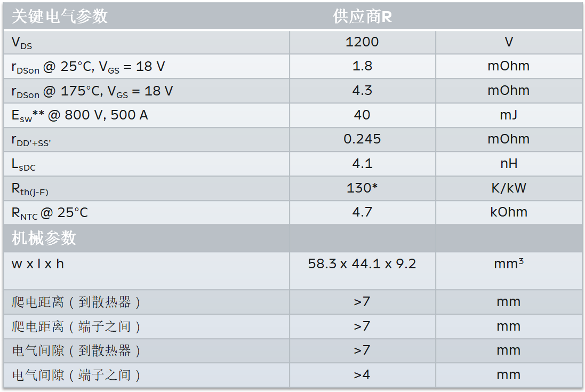Select the LsDC inductance label
The width and height of the screenshot is (585, 392).
click(24, 165)
